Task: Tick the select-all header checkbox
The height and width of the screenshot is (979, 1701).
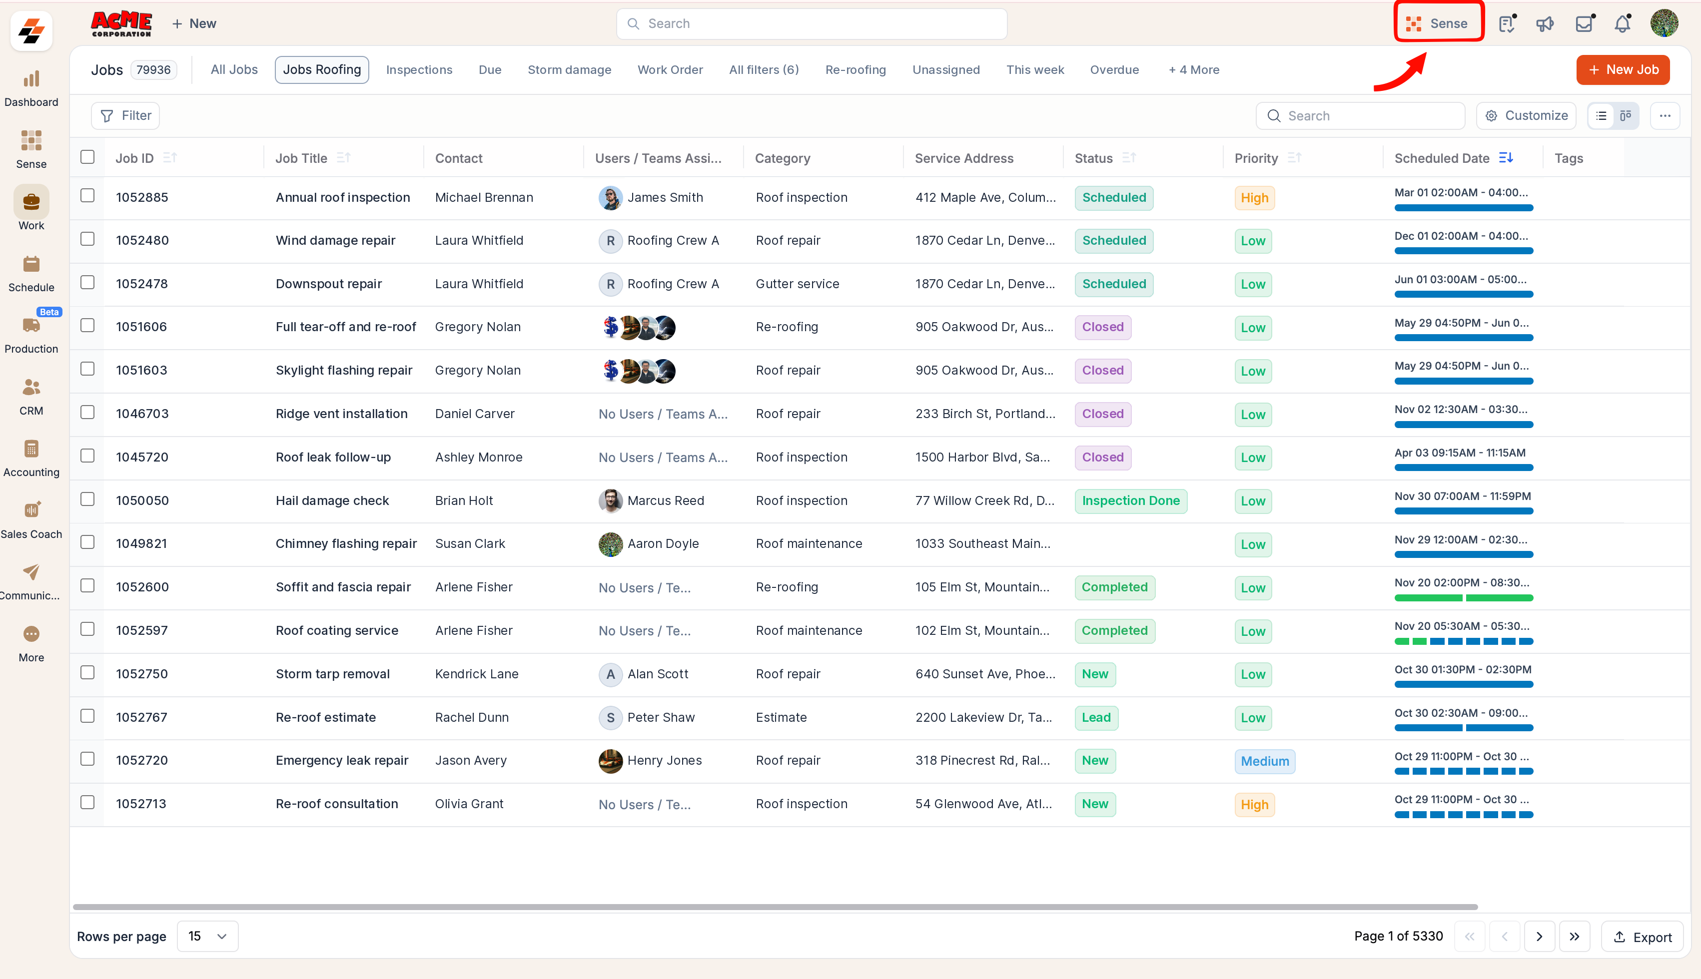Action: (x=87, y=157)
